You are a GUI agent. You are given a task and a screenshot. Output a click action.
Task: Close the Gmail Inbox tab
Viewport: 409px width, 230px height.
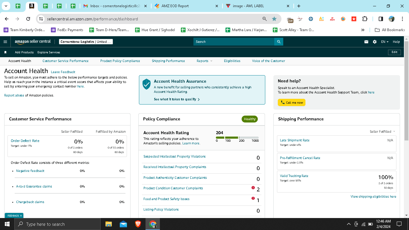point(145,6)
